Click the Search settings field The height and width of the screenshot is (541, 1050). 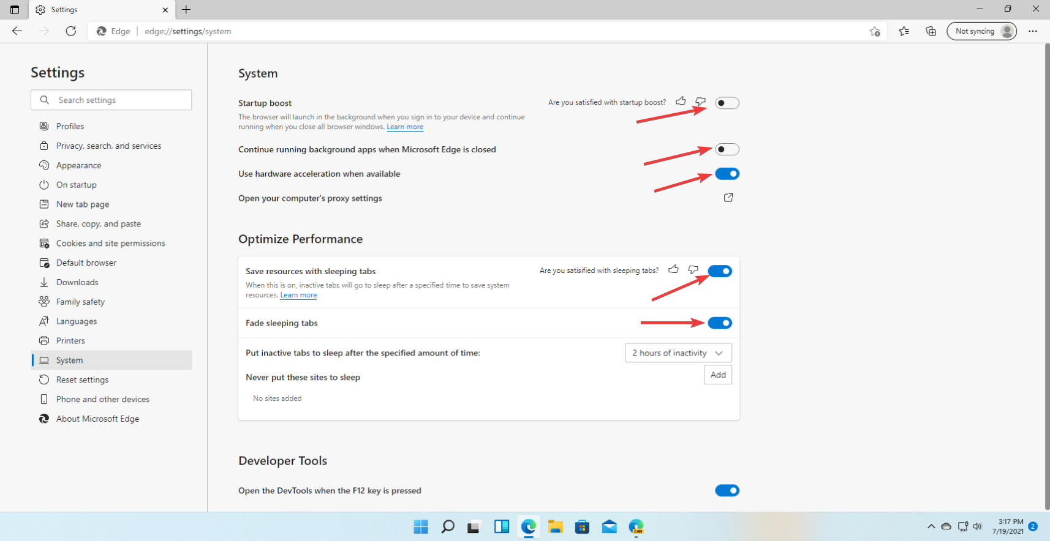click(x=111, y=100)
